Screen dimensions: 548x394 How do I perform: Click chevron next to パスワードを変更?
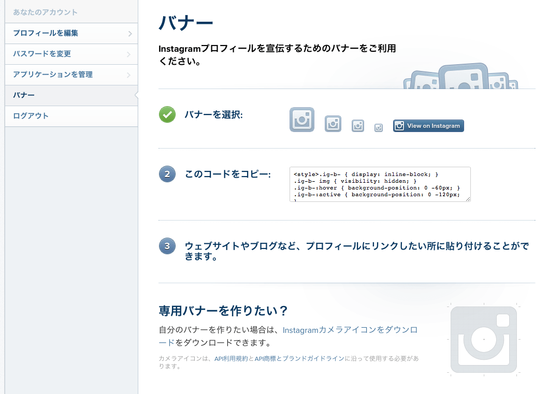(128, 54)
